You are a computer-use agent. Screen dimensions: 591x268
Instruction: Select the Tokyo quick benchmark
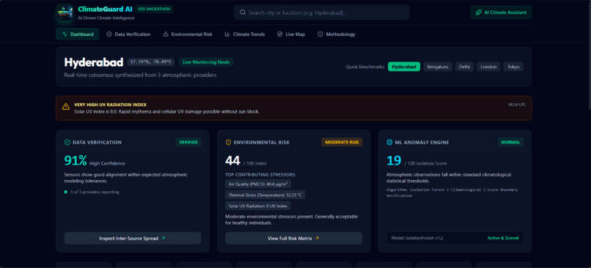pos(513,67)
